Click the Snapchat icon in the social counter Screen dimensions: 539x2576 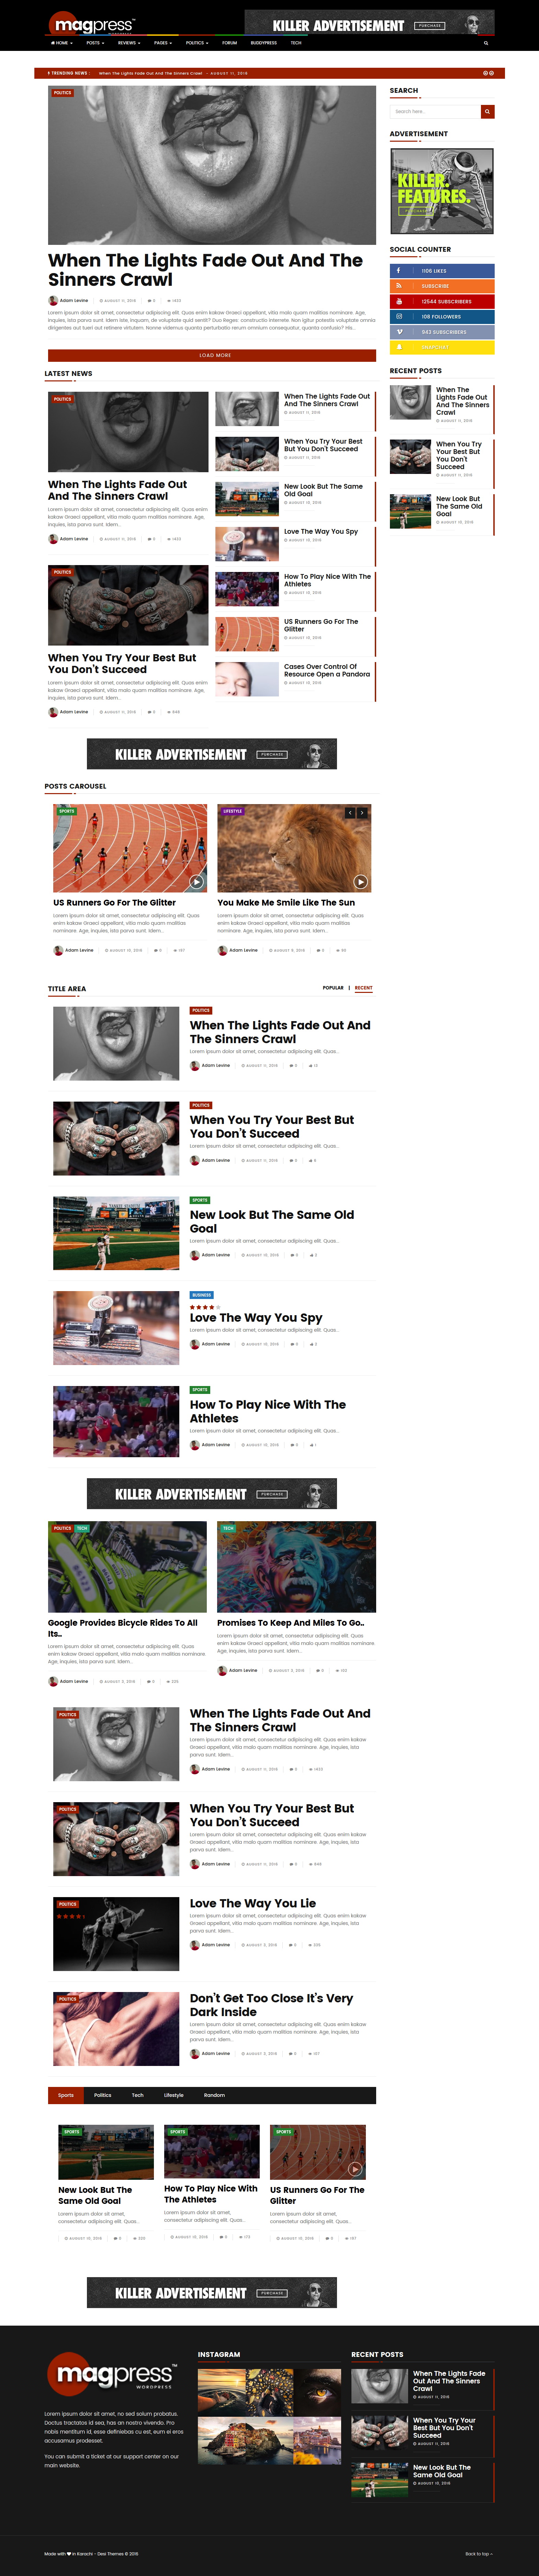tap(398, 347)
